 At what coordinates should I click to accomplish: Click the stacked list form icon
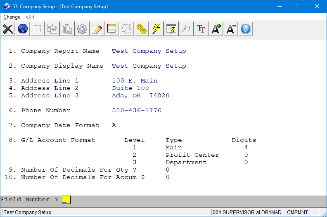coord(112,29)
